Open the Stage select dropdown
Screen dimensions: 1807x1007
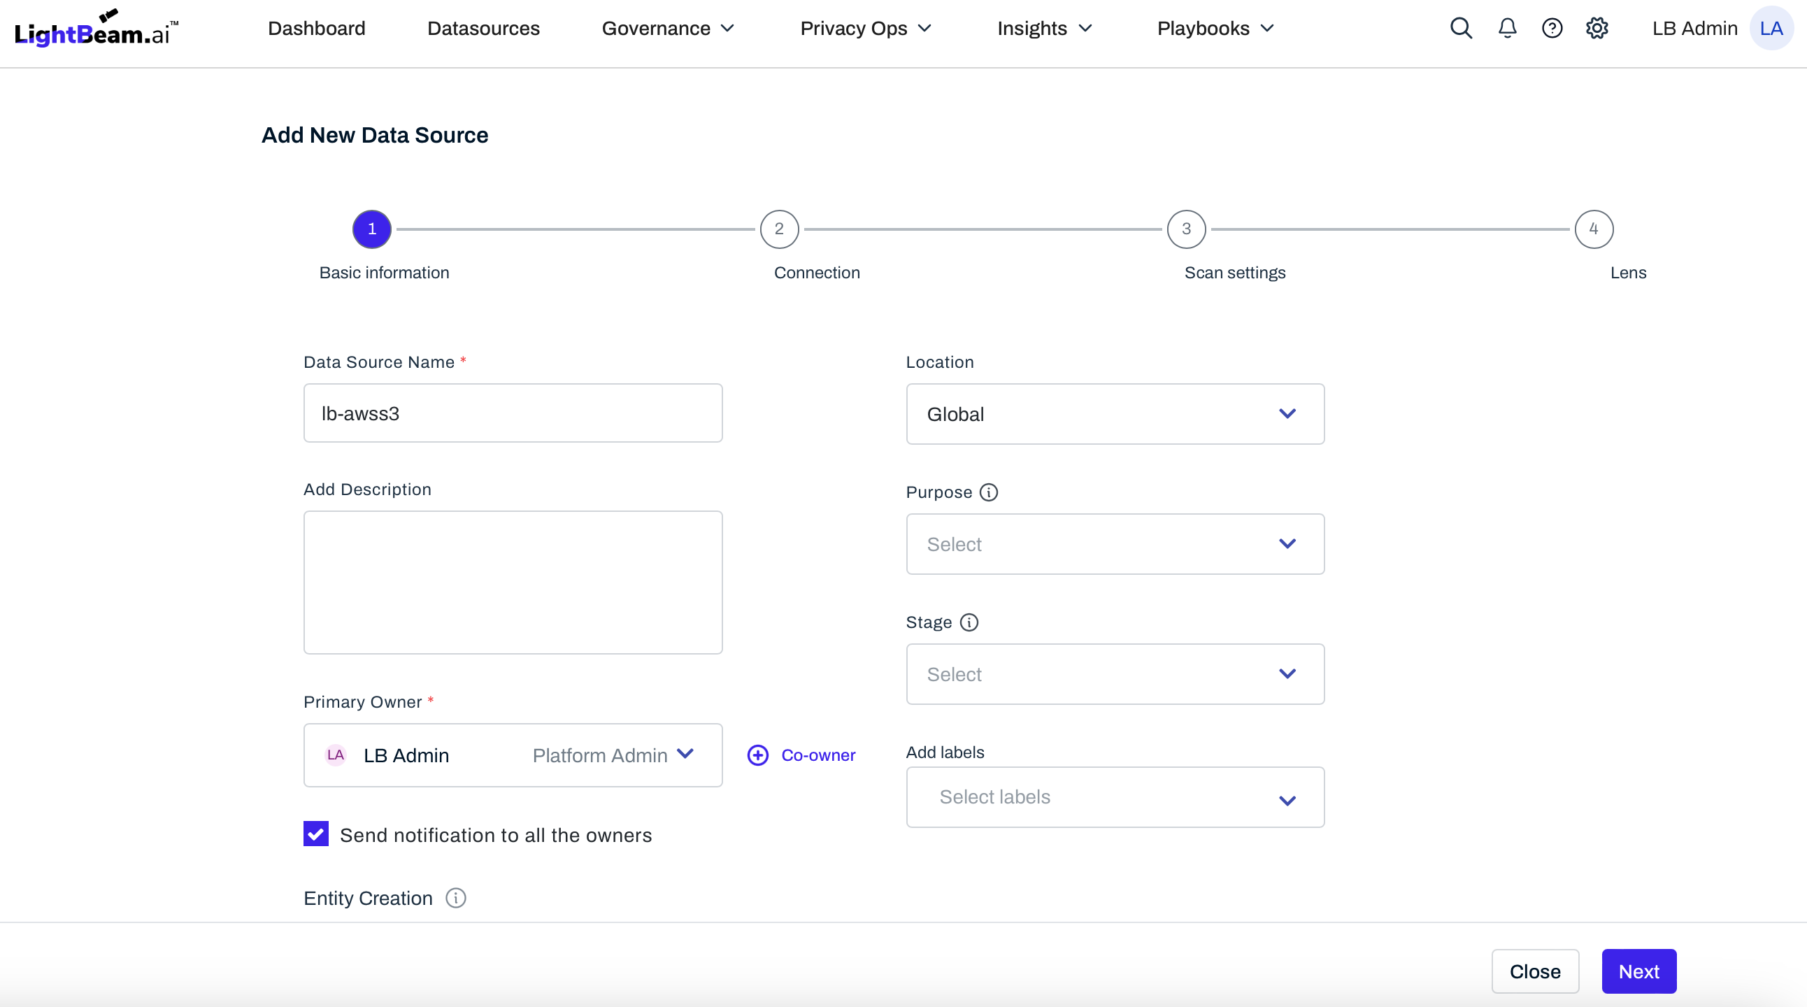click(x=1115, y=674)
